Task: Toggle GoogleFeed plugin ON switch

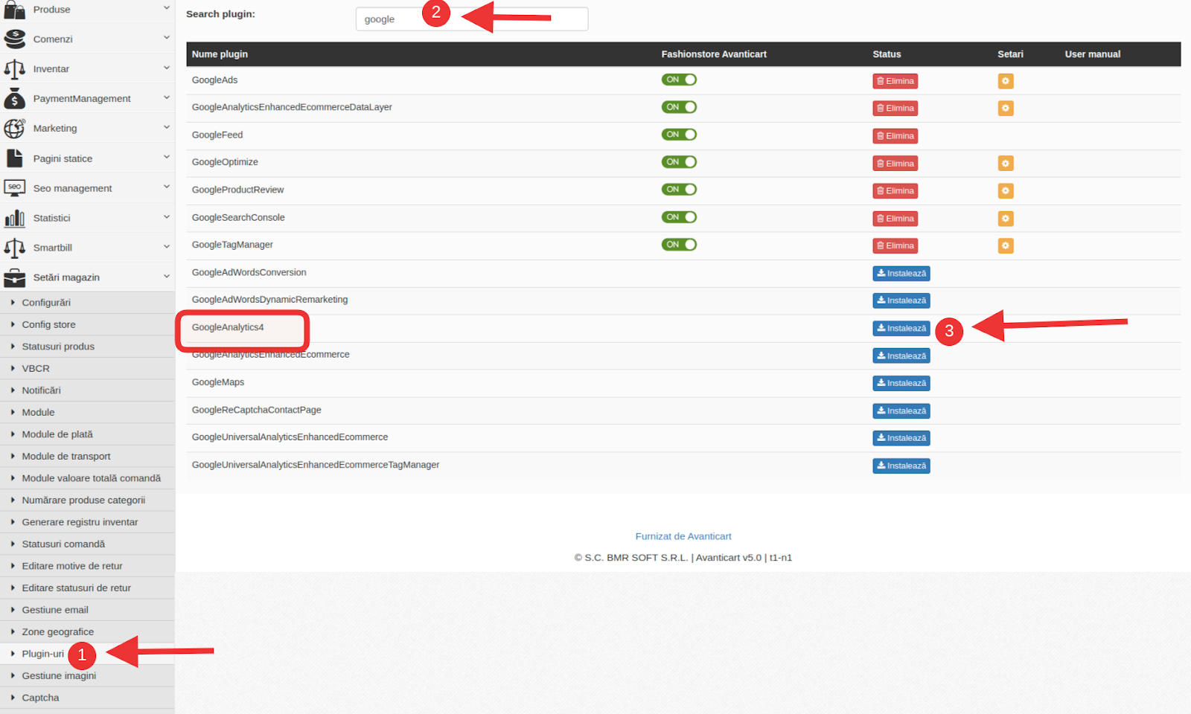Action: click(x=679, y=135)
